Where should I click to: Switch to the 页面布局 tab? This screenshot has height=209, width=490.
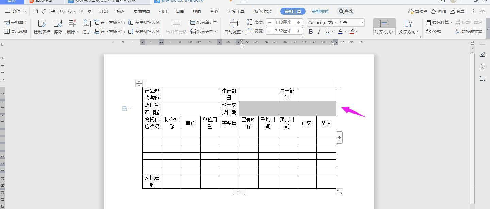coord(142,11)
